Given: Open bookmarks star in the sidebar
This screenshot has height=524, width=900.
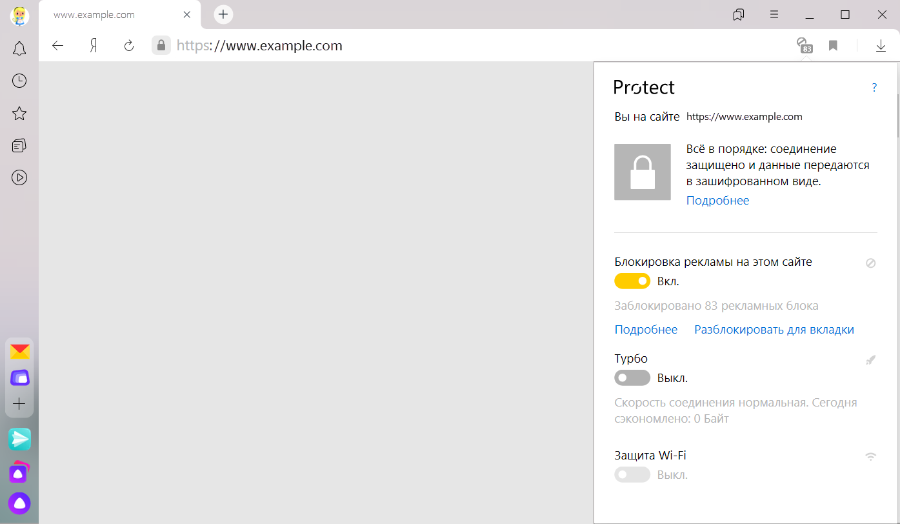Looking at the screenshot, I should pos(19,114).
